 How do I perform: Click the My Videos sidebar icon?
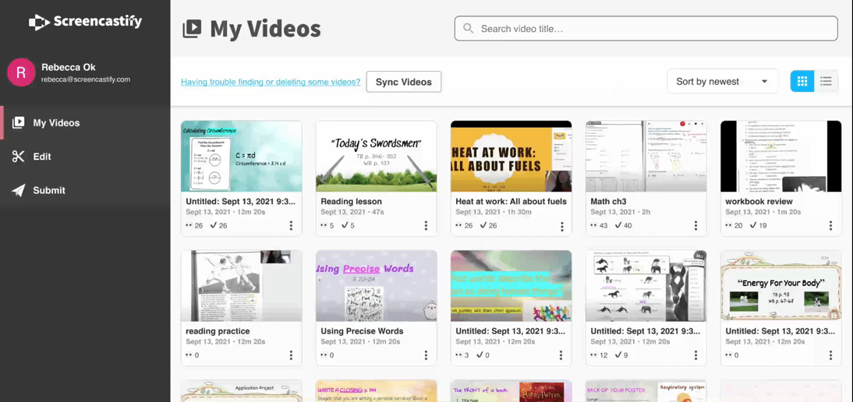[18, 123]
